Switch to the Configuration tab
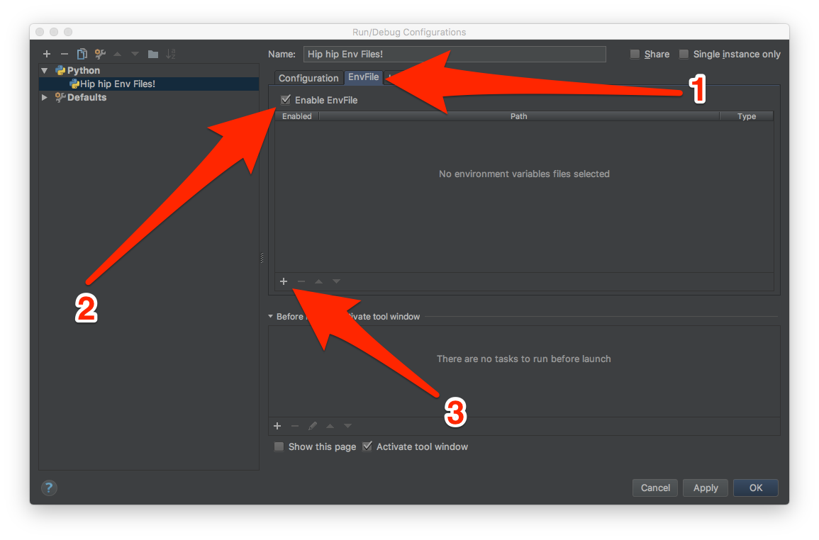The height and width of the screenshot is (540, 819). pyautogui.click(x=308, y=78)
